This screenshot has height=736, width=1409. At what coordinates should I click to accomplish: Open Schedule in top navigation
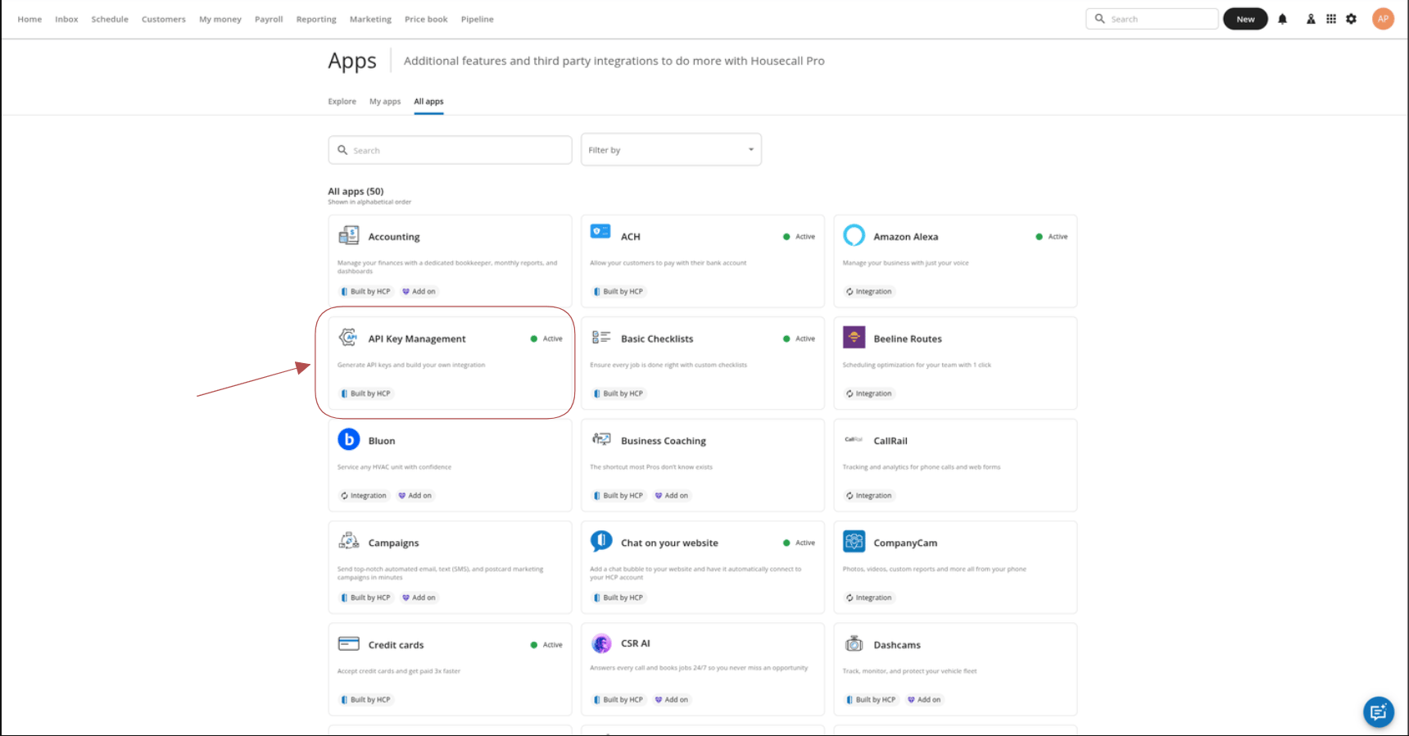click(x=110, y=19)
